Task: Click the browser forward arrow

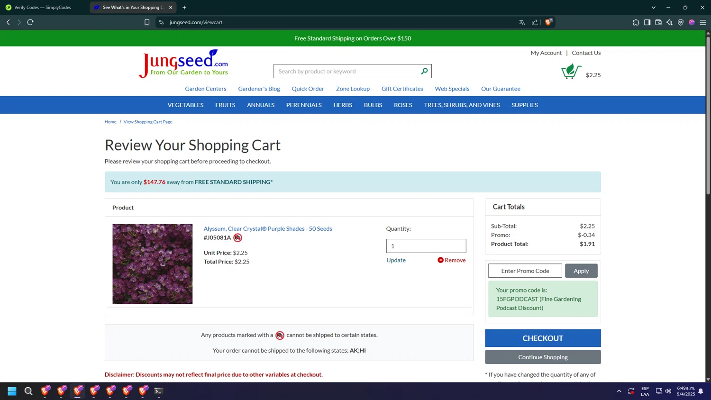Action: [x=19, y=22]
